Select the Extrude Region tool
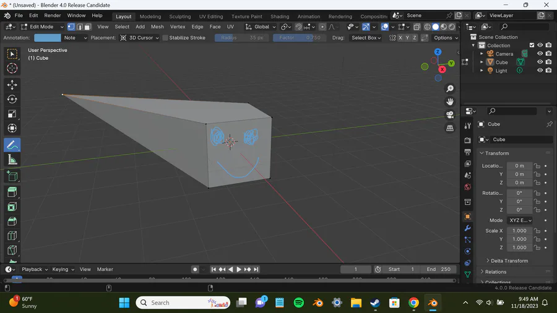This screenshot has width=557, height=313. 12,192
